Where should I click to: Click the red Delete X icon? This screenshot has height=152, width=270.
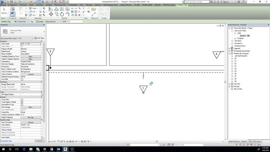point(79,15)
